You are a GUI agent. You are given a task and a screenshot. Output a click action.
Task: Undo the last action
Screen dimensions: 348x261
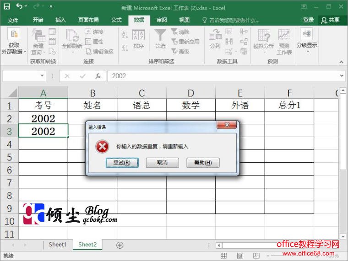pyautogui.click(x=20, y=6)
